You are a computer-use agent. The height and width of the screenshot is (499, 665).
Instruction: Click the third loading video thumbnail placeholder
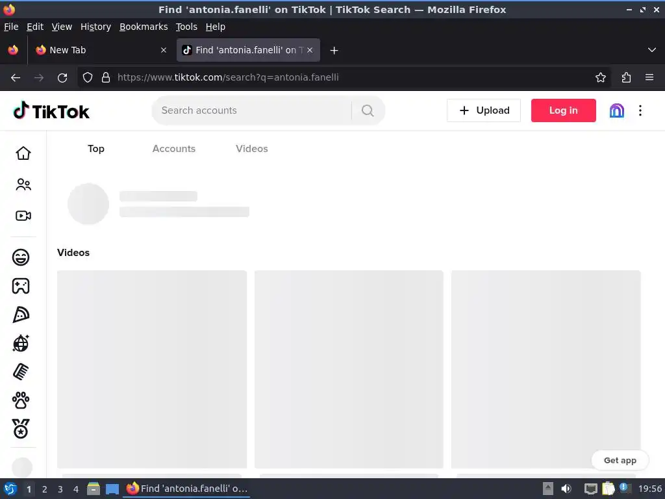tap(546, 369)
